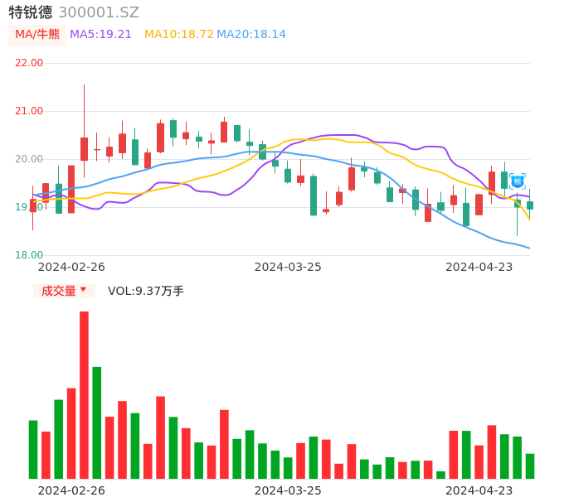Click the MA5:19.21 legend label

coord(100,35)
